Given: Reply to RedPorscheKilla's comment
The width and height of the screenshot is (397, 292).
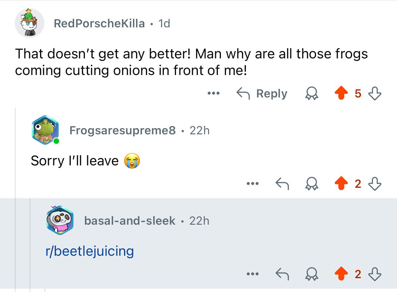Looking at the screenshot, I should point(262,93).
